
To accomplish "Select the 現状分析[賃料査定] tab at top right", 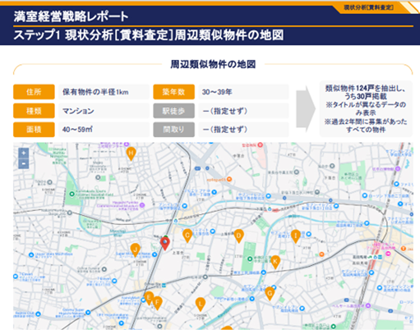I will 376,8.
